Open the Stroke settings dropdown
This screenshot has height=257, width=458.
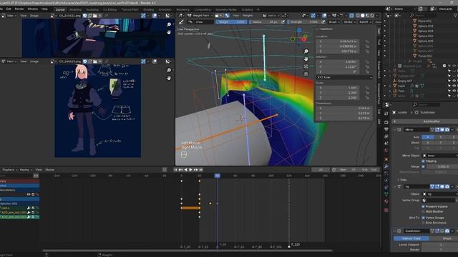[349, 22]
